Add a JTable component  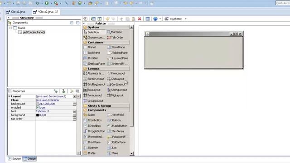tap(90, 153)
